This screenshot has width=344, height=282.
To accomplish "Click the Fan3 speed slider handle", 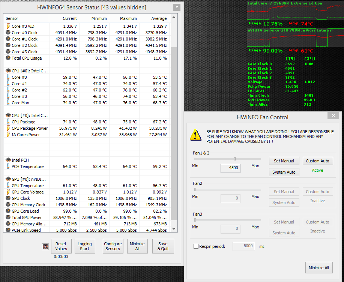I will [195, 220].
